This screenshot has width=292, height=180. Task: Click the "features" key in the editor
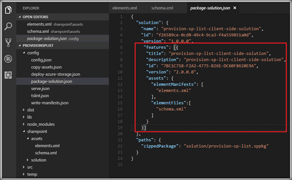(x=156, y=47)
